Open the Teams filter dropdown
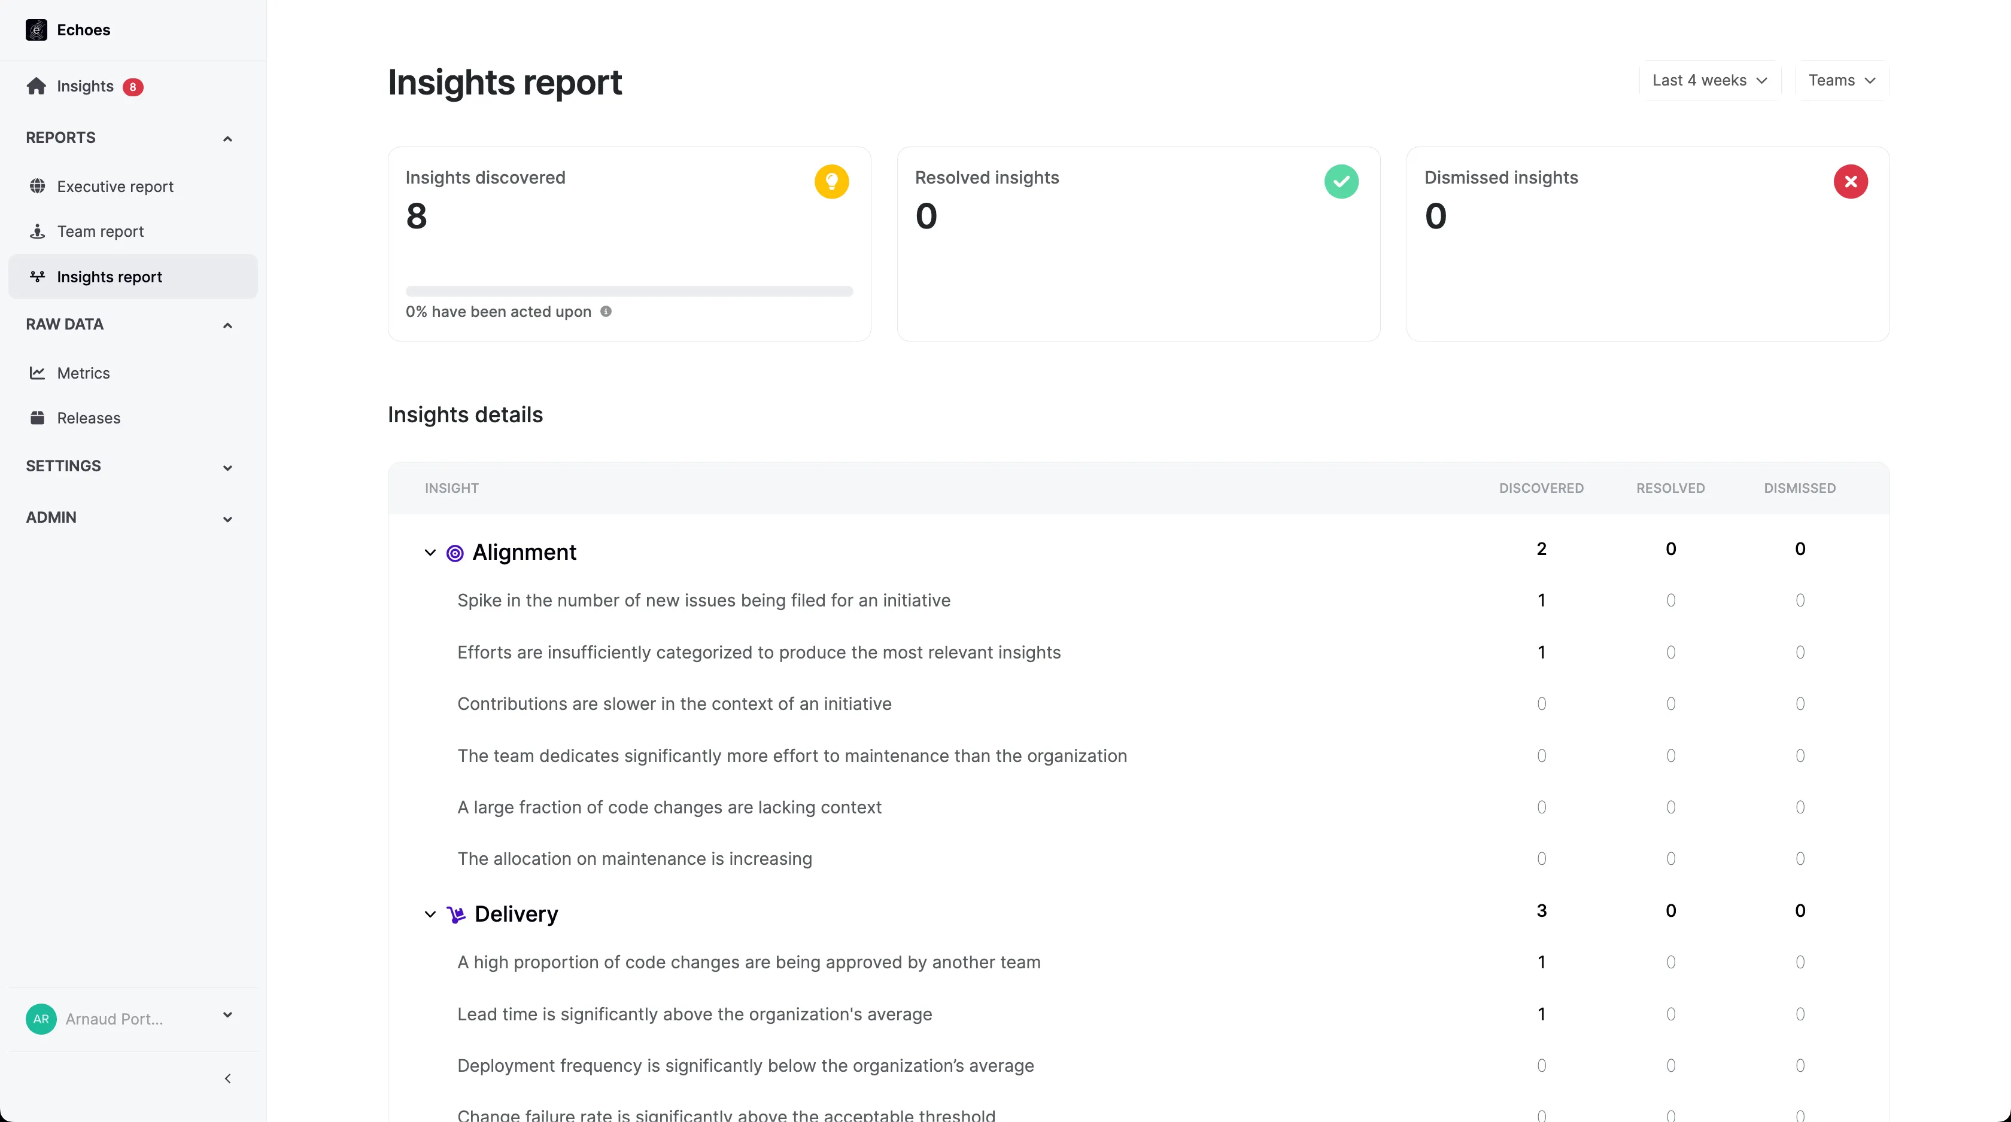 pos(1842,80)
